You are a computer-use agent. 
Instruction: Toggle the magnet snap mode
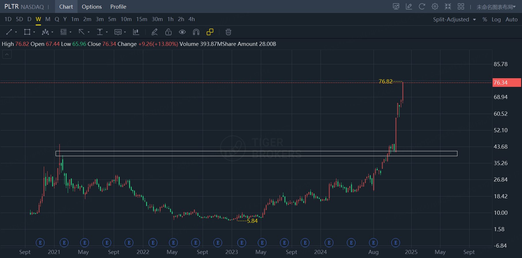click(x=196, y=32)
